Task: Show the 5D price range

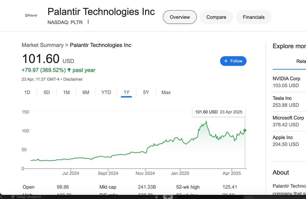Action: coord(47,92)
